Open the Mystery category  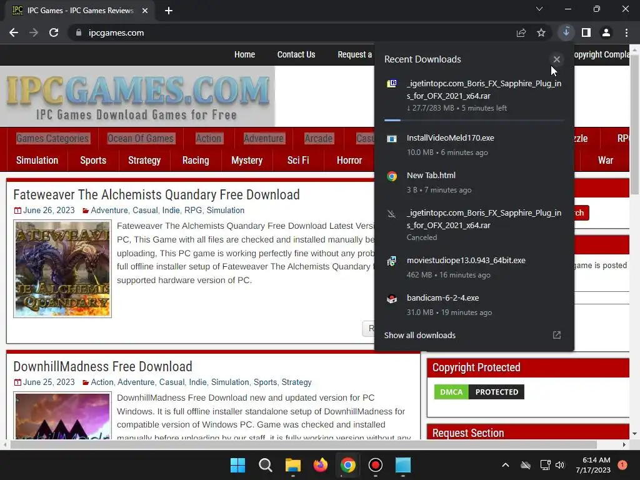pyautogui.click(x=247, y=161)
